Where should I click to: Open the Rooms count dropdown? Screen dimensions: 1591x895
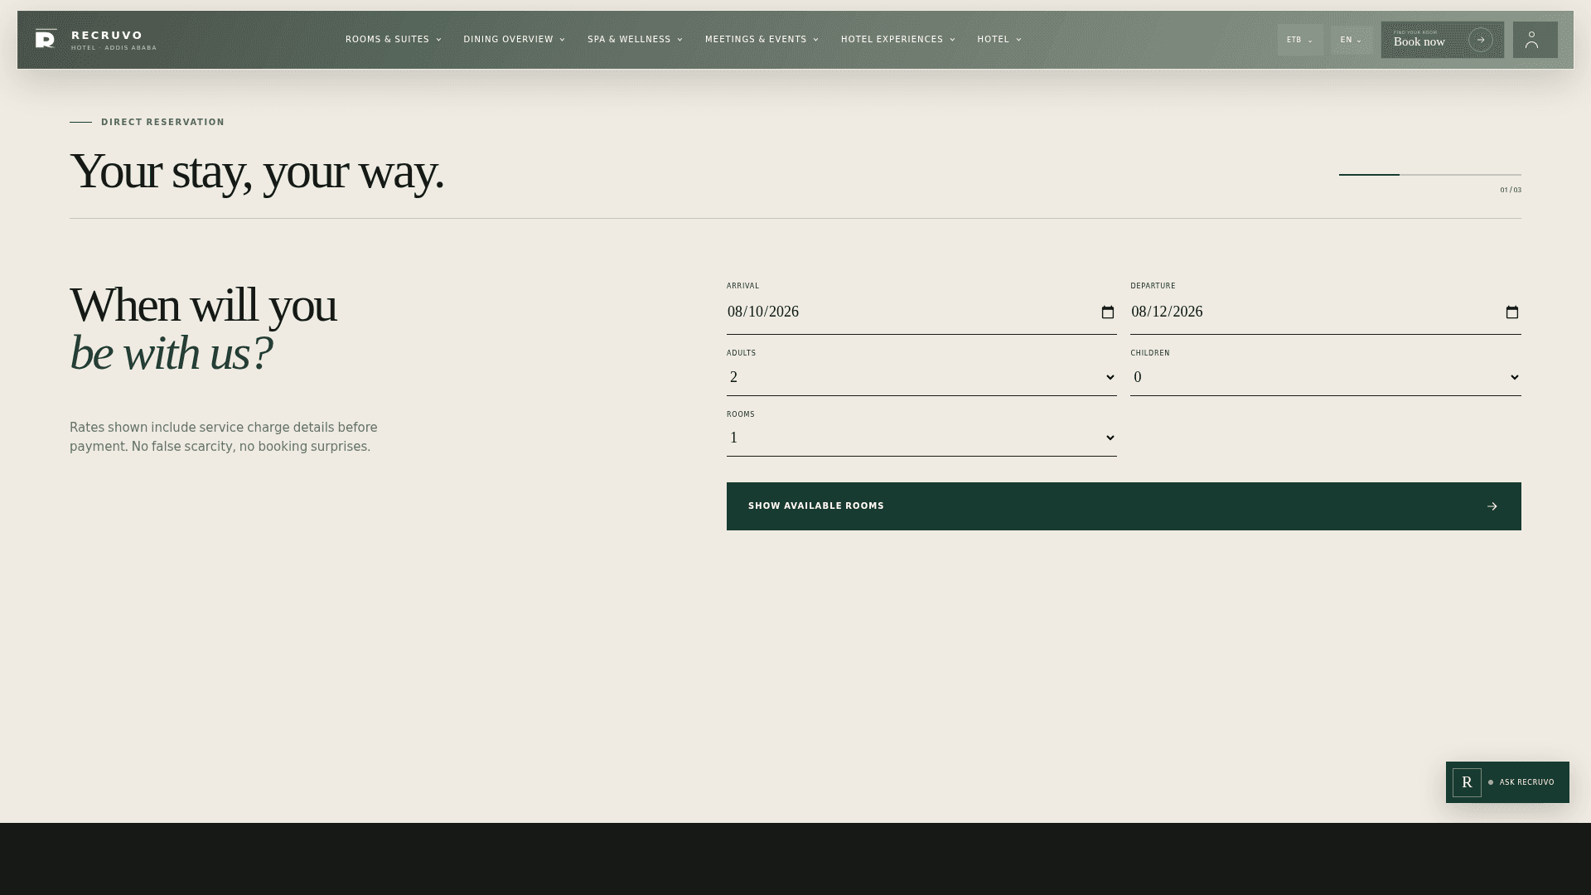(x=921, y=438)
